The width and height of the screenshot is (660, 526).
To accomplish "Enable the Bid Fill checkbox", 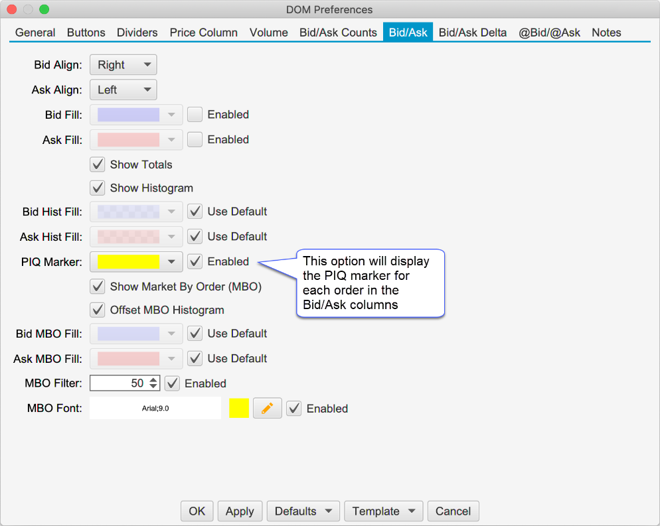I will click(x=195, y=114).
